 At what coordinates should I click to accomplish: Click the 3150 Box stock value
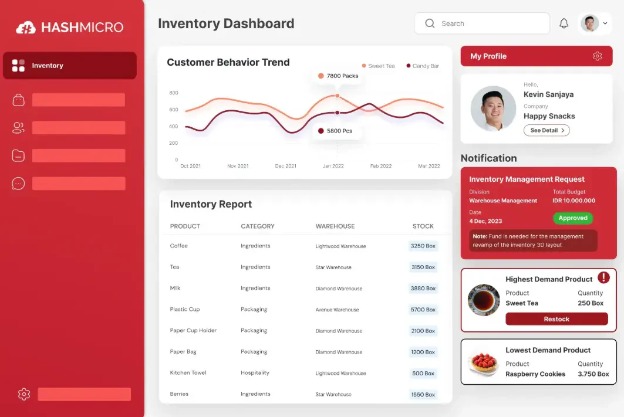423,267
